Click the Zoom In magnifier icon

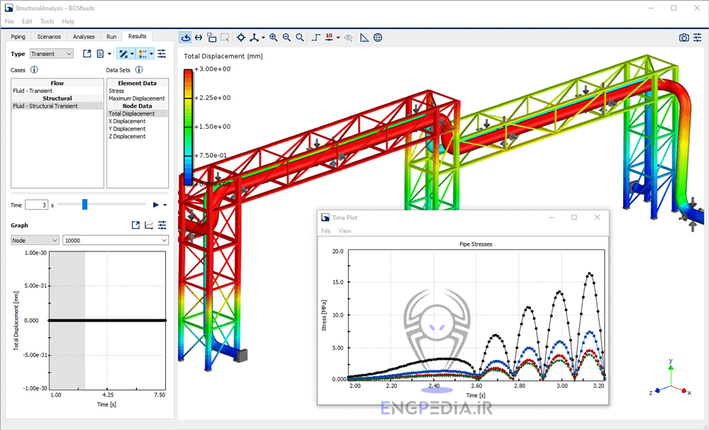click(x=274, y=37)
